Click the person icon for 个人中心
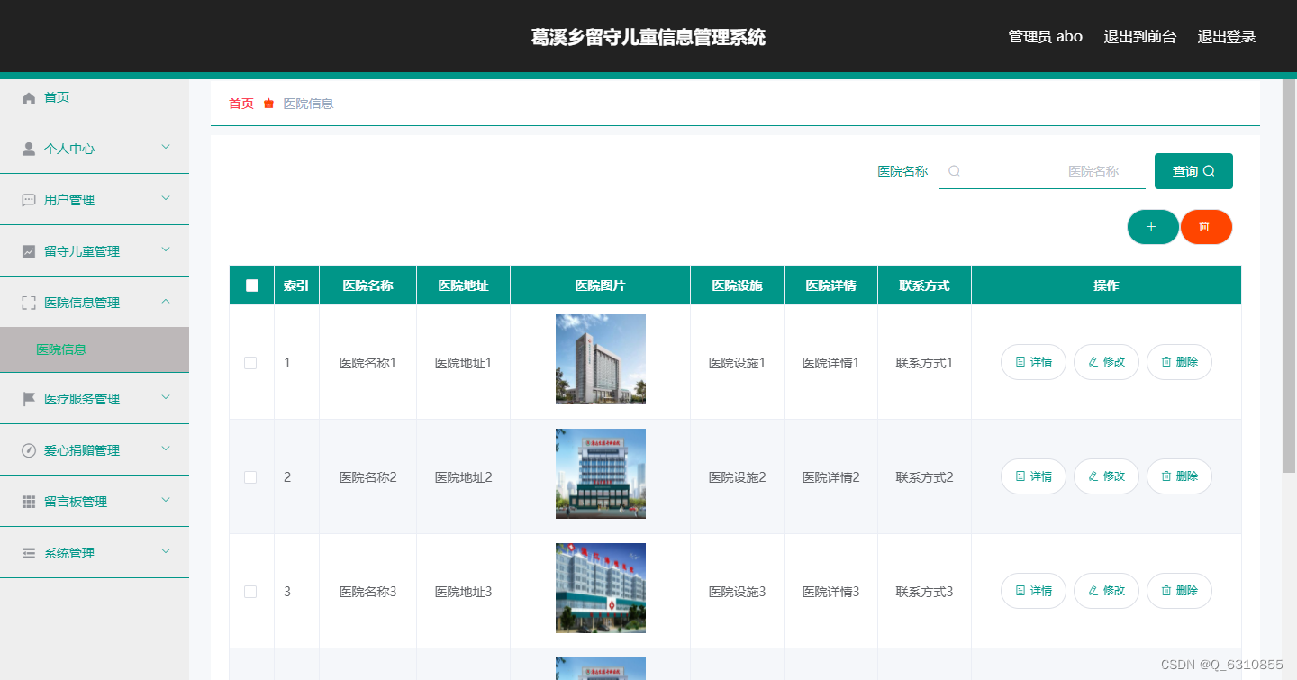Screen dimensions: 1297x680 (x=29, y=149)
